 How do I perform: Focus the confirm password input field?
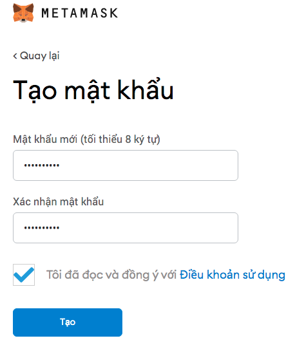[126, 228]
